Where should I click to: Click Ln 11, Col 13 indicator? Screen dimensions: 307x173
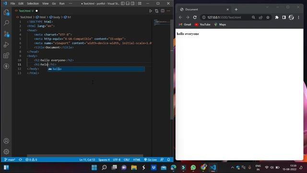pos(87,160)
